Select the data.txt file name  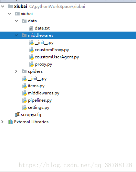coord(42,28)
